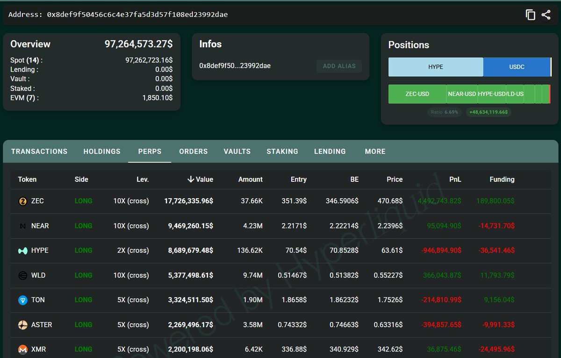Open the ORDERS tab
The image size is (561, 358).
click(193, 151)
